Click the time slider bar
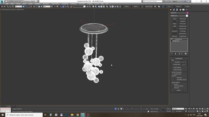Viewport: 209px width, 117px height. click(8, 106)
